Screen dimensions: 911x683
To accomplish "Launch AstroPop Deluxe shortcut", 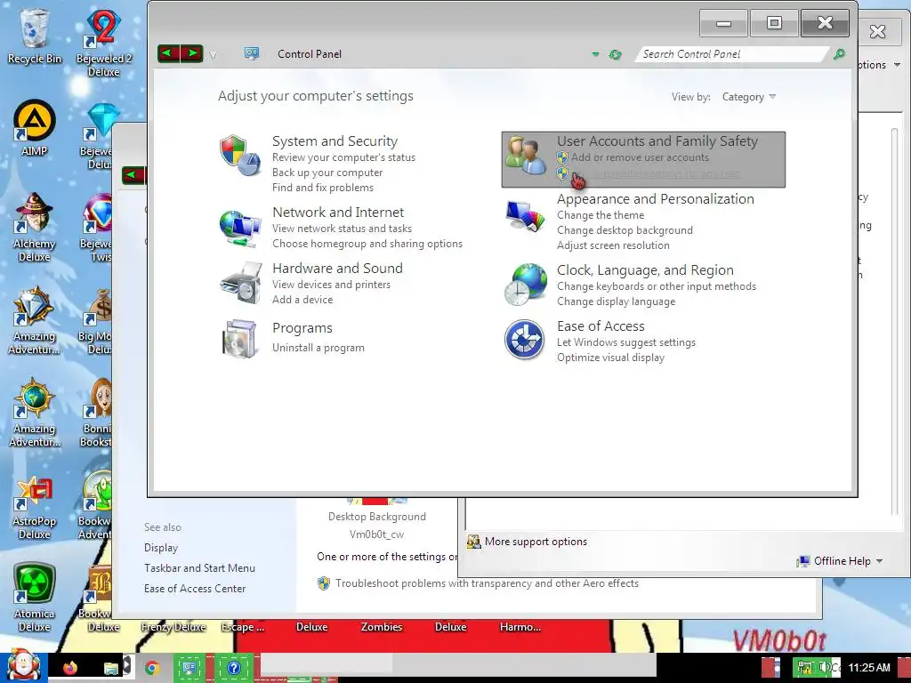I will (x=35, y=508).
